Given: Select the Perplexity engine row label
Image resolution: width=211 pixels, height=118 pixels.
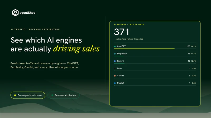Looking at the screenshot, I should pos(122,54).
